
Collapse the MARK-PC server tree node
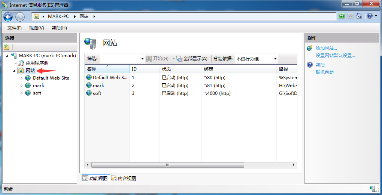click(7, 56)
